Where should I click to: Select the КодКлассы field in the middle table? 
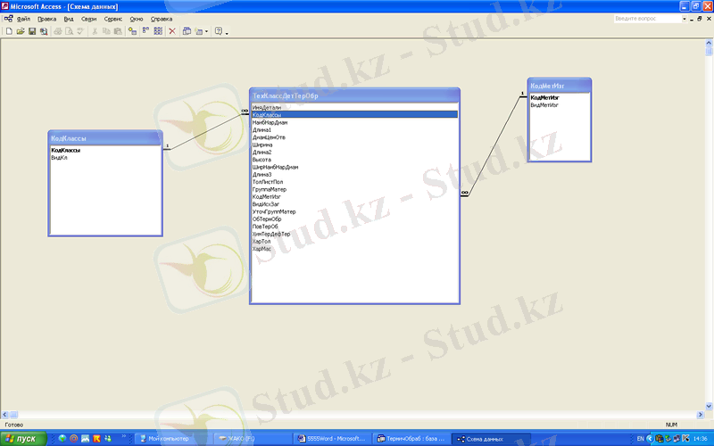click(354, 114)
